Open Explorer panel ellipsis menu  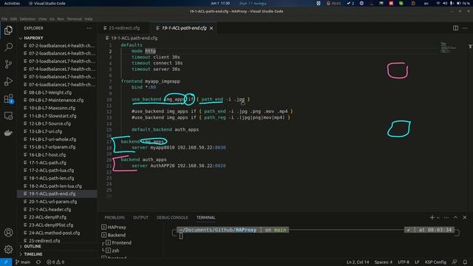click(89, 28)
